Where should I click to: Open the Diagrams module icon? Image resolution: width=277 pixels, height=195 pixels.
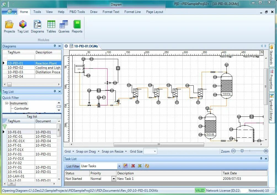37,26
